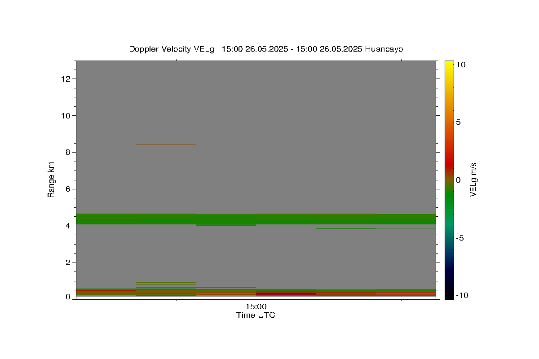Screen dimensions: 539x359
Task: Click the orange line at 8.4 km range
Action: pos(166,144)
